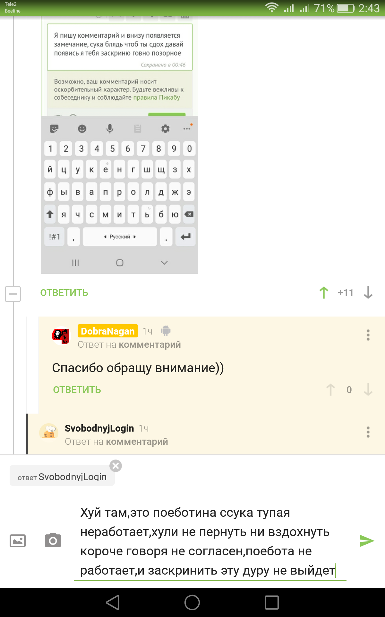Screen dimensions: 385x617
Task: Open the camera to take a photo
Action: click(x=53, y=541)
